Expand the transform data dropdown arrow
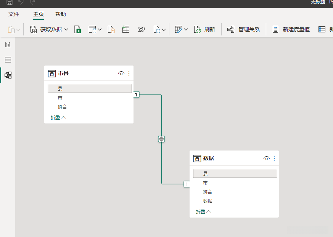The width and height of the screenshot is (333, 237). [186, 29]
